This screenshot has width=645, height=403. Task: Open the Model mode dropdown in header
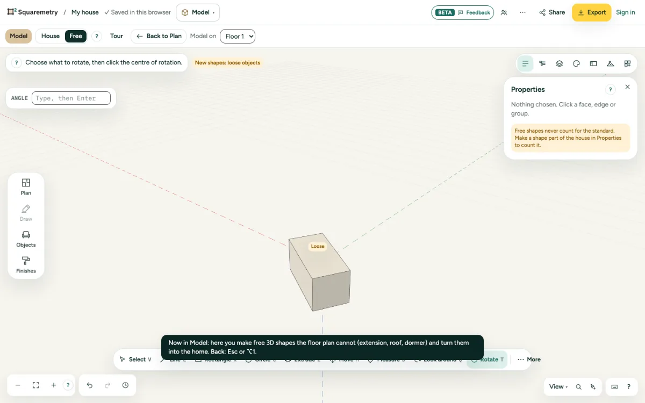(x=198, y=12)
